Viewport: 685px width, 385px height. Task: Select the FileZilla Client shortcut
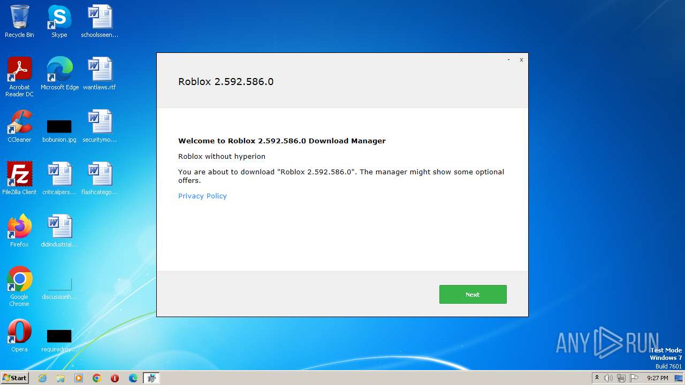[x=19, y=179]
